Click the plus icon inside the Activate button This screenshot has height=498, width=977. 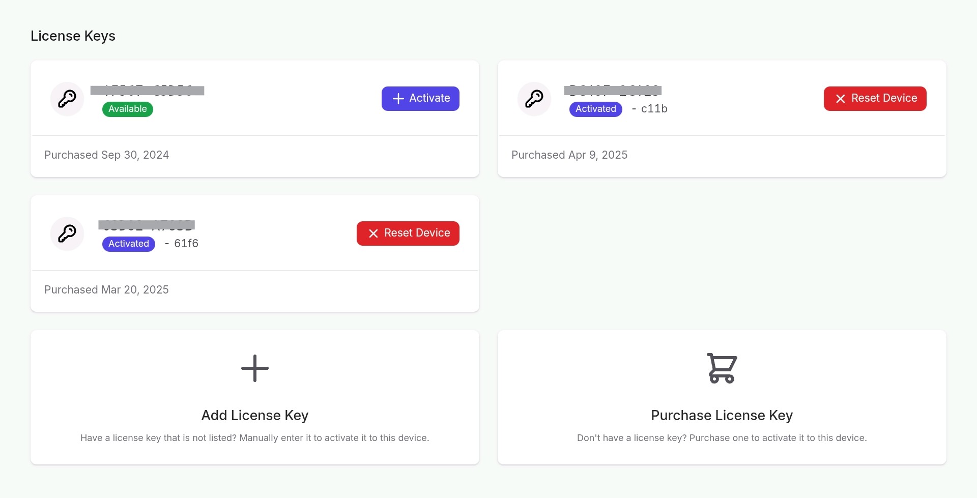398,99
